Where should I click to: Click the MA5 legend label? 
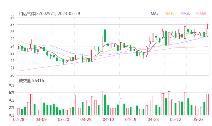[154, 13]
